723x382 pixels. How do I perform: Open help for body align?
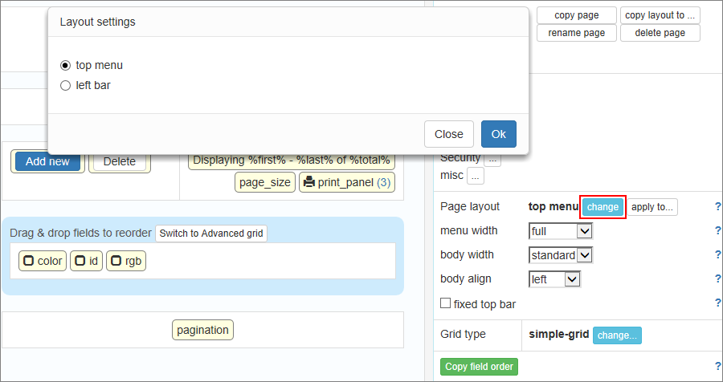click(x=717, y=279)
